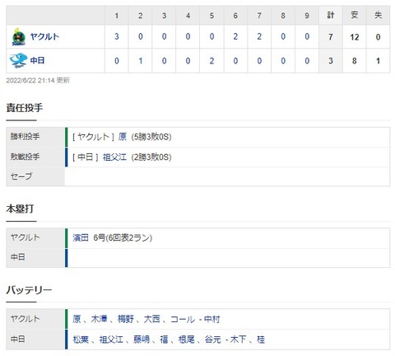The width and height of the screenshot is (395, 356).
Task: Open catcher 木下 player page
Action: pyautogui.click(x=238, y=340)
